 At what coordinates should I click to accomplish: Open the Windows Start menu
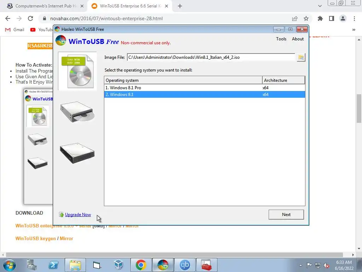[x=10, y=265]
